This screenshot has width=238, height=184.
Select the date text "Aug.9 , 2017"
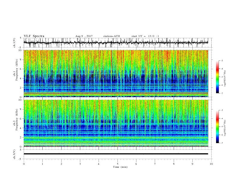[84, 36]
